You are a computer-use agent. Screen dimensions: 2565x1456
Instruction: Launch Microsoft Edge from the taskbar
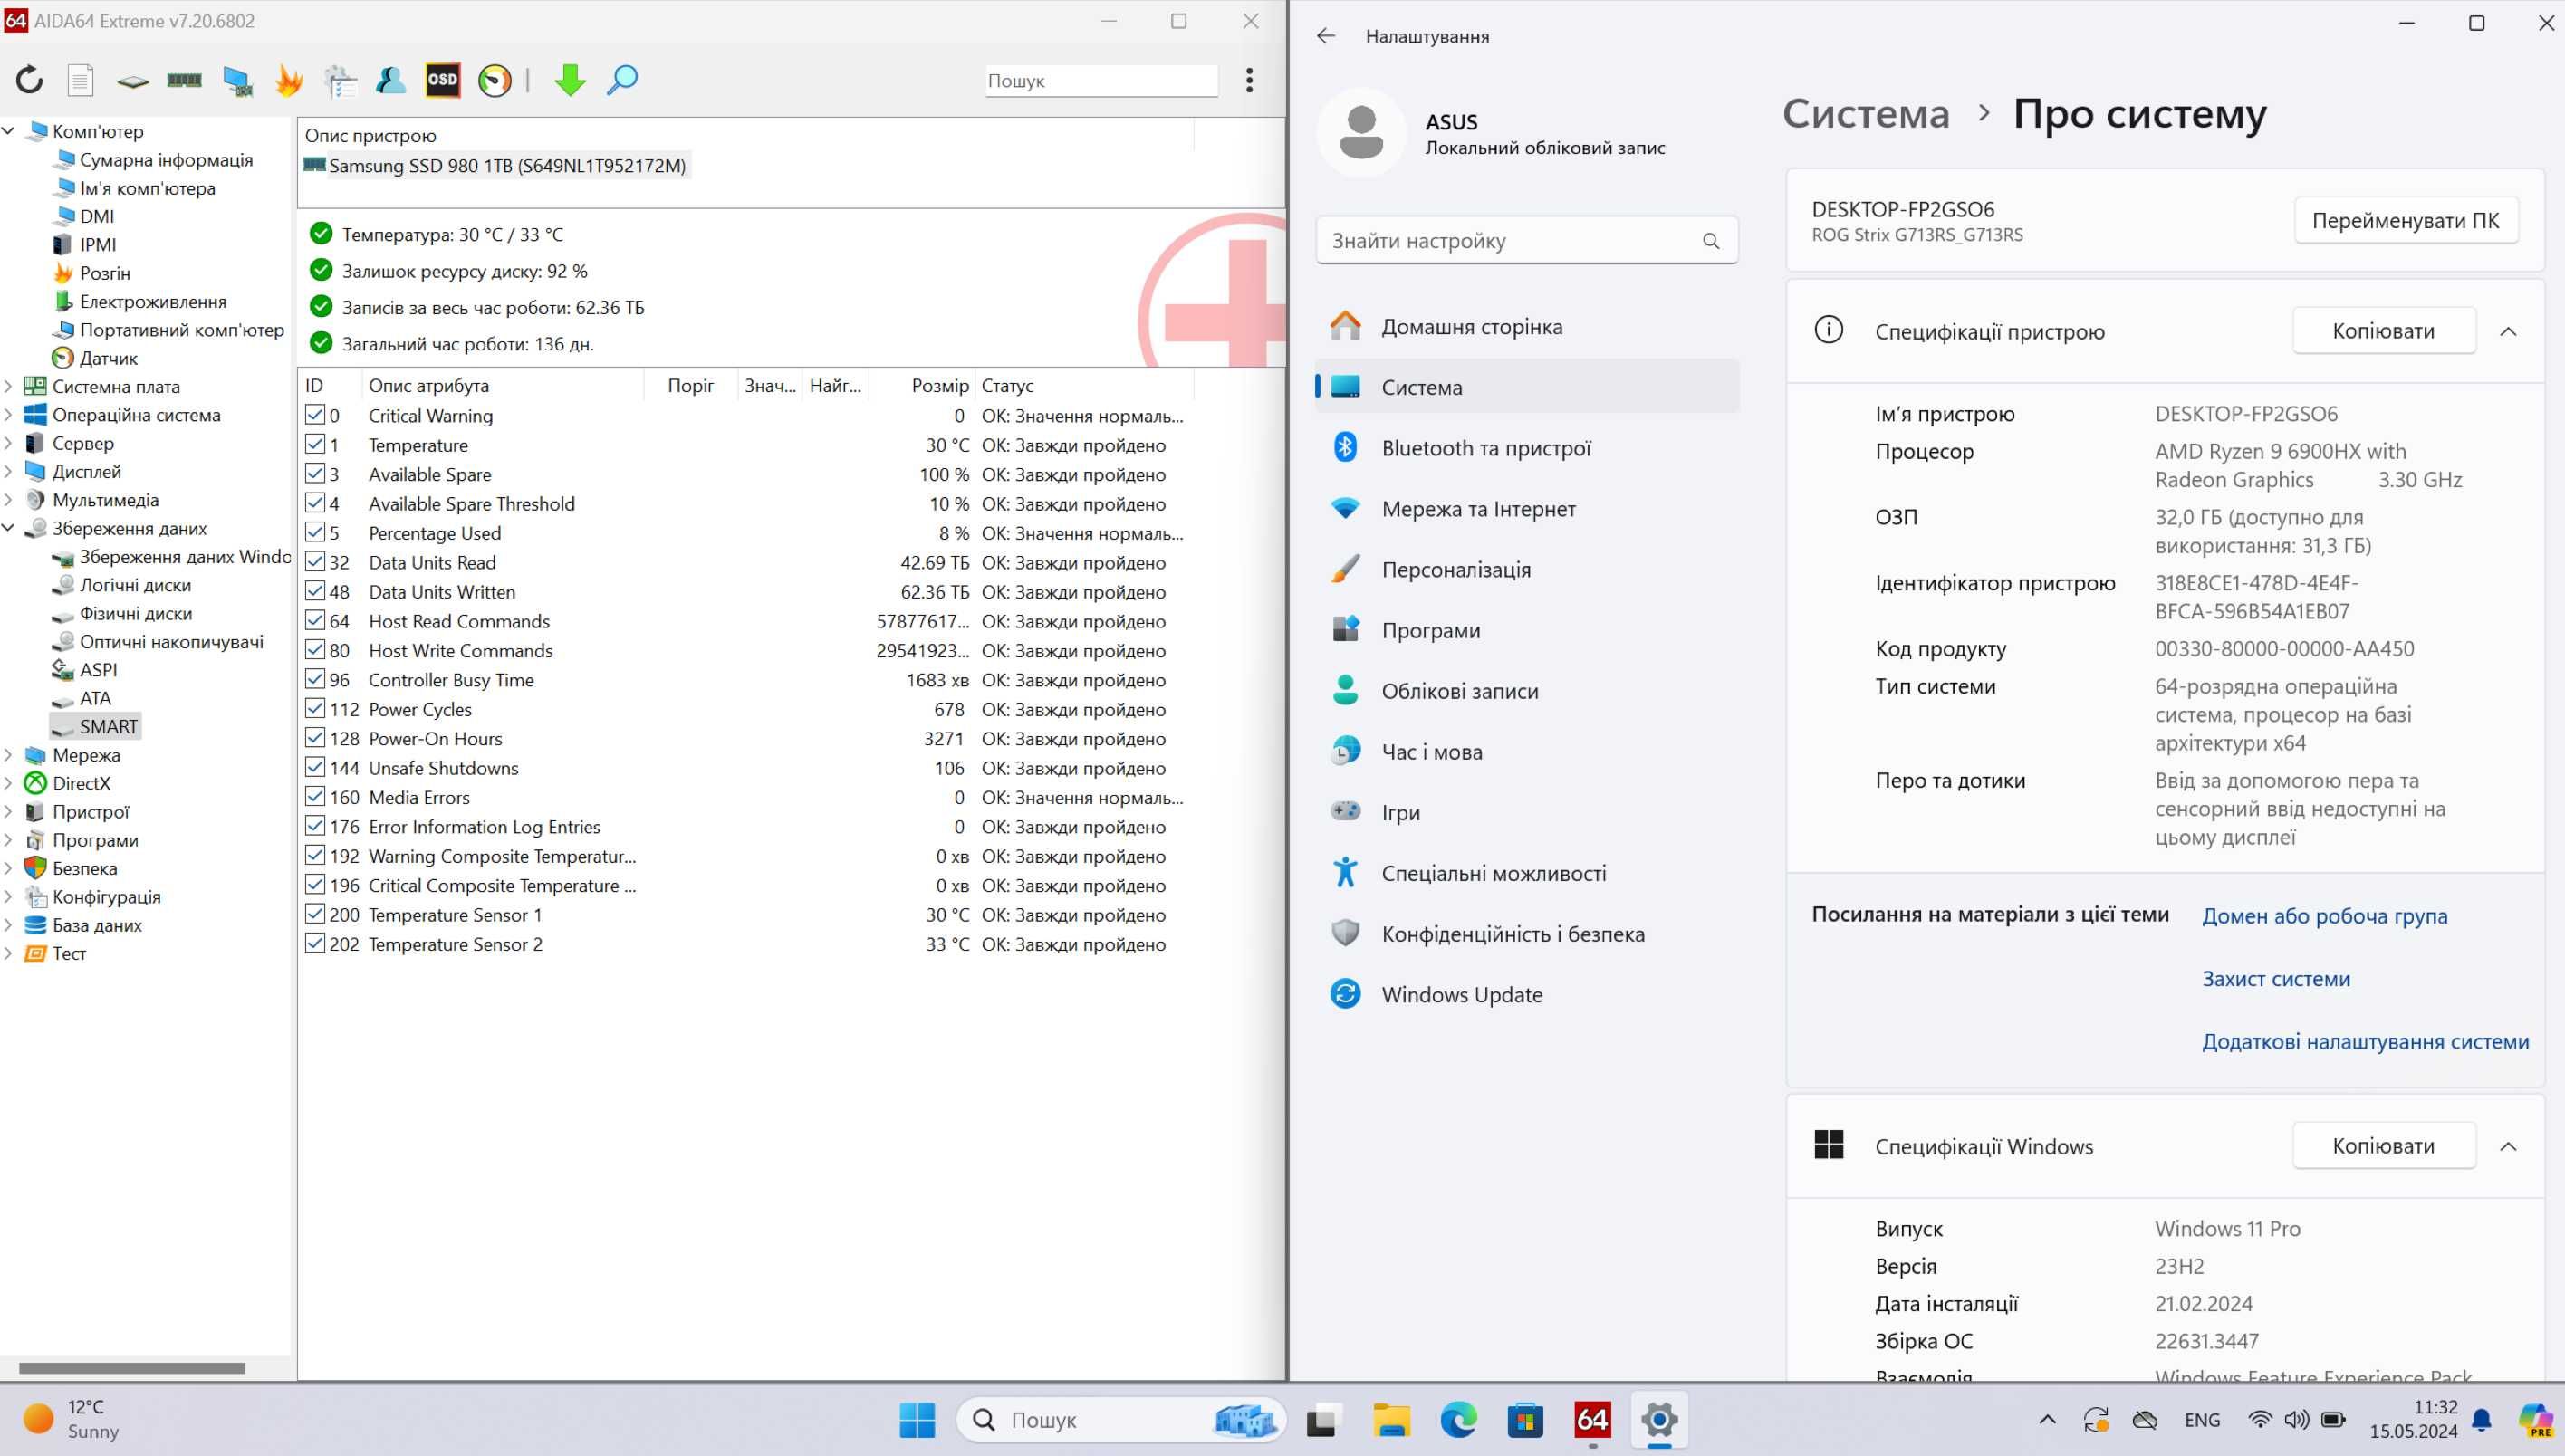pos(1458,1420)
